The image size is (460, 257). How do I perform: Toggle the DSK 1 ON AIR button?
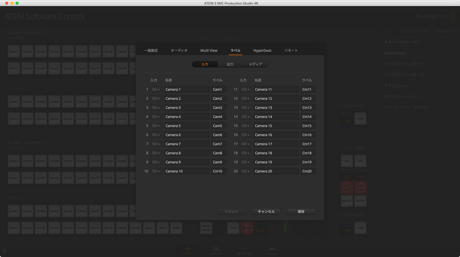pos(347,187)
